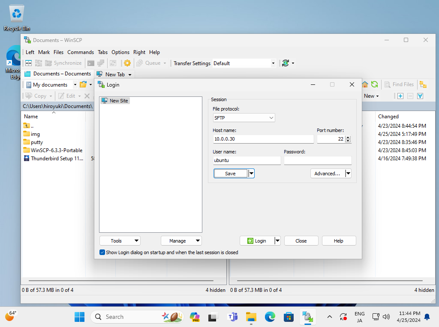Click the Synchronize toolbar button
This screenshot has width=439, height=327.
(x=63, y=63)
